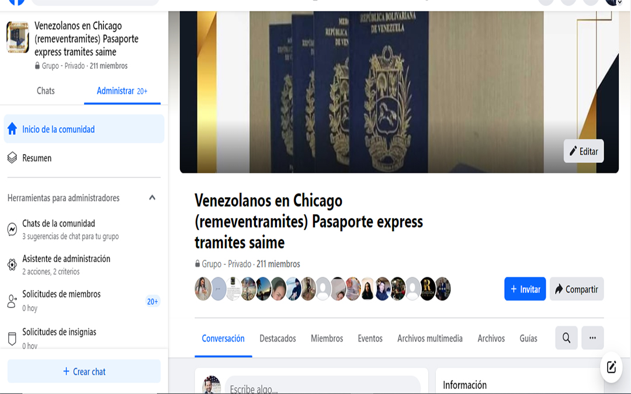Click the Escribe algo post field
The width and height of the screenshot is (631, 394).
323,386
